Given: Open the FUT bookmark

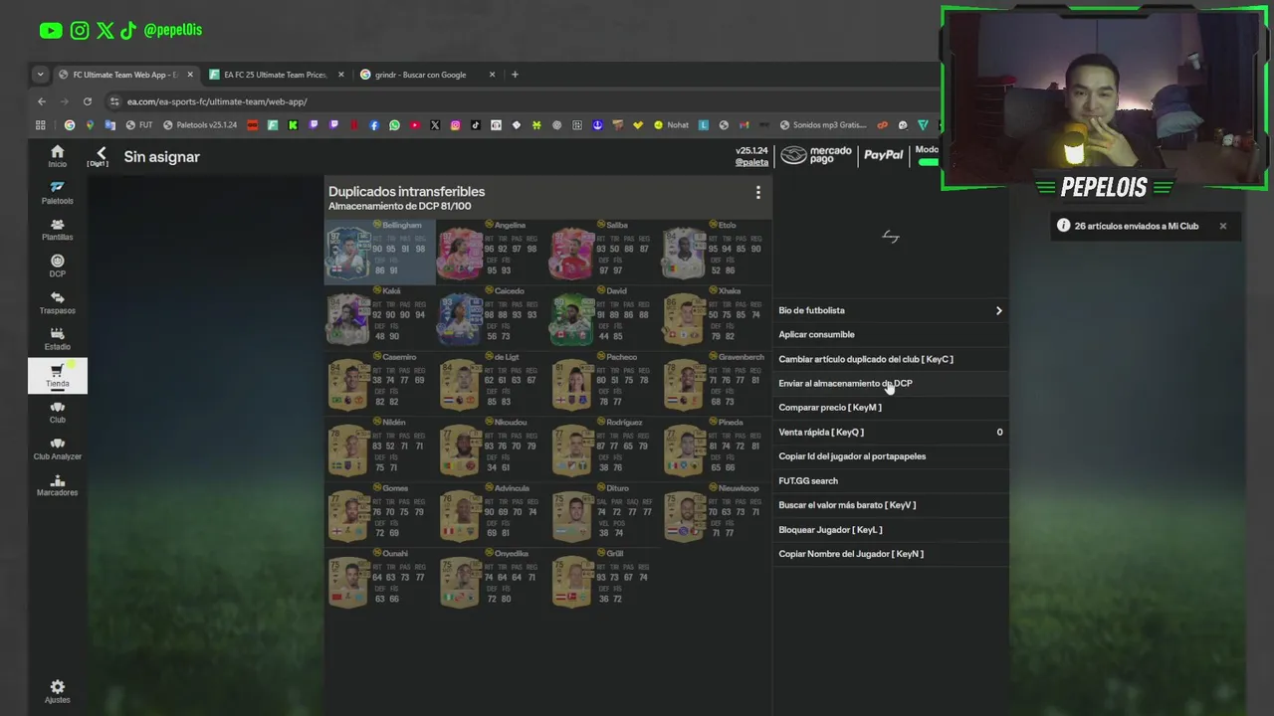Looking at the screenshot, I should [139, 125].
